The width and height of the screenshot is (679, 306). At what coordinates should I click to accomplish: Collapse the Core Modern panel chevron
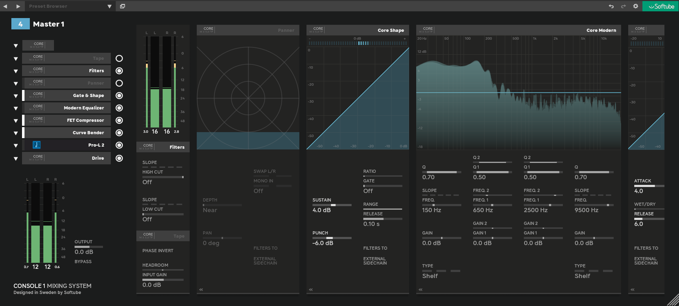pos(420,290)
